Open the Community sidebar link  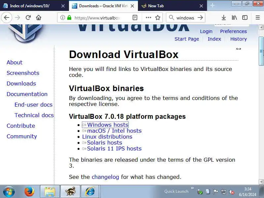point(22,136)
